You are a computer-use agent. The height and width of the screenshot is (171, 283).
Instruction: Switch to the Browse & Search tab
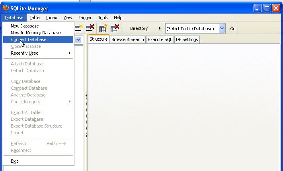[x=128, y=39]
